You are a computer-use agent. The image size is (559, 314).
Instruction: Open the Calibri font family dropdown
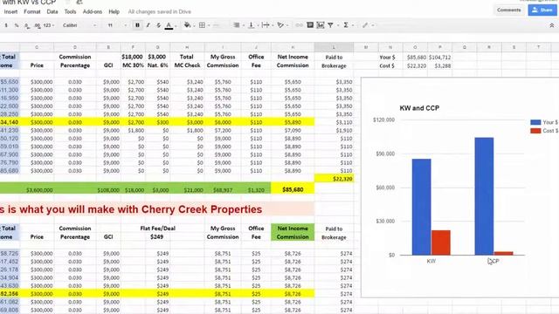pos(79,25)
